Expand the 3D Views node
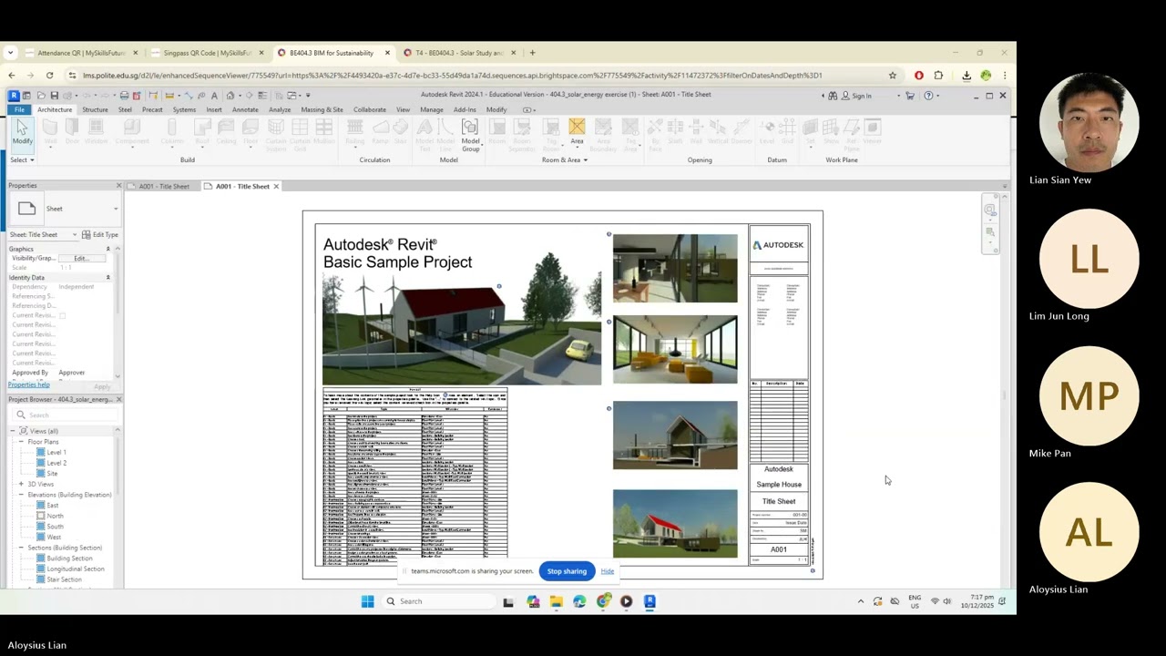The height and width of the screenshot is (656, 1166). [x=21, y=484]
